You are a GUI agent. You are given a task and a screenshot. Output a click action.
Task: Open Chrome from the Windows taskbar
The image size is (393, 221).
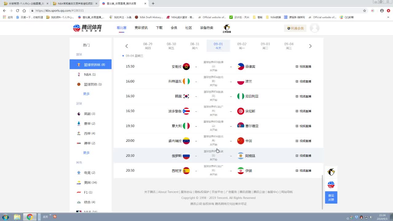(x=30, y=217)
